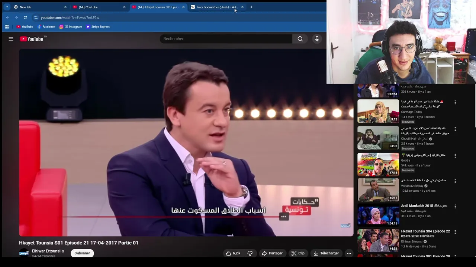Open Facebook bookmark
Viewport: 476px width, 267px height.
tap(46, 27)
